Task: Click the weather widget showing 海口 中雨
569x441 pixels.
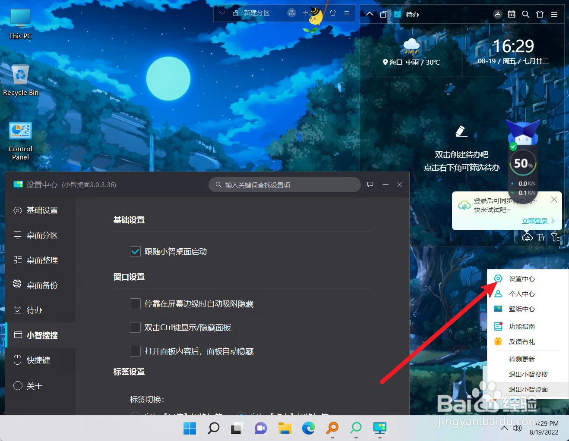Action: point(411,51)
